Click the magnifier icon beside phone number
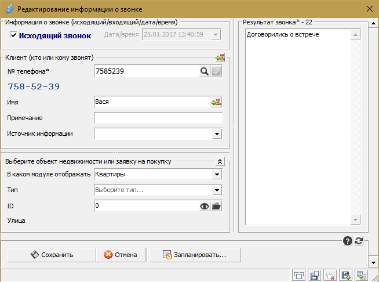Image resolution: width=379 pixels, height=282 pixels. pos(204,71)
